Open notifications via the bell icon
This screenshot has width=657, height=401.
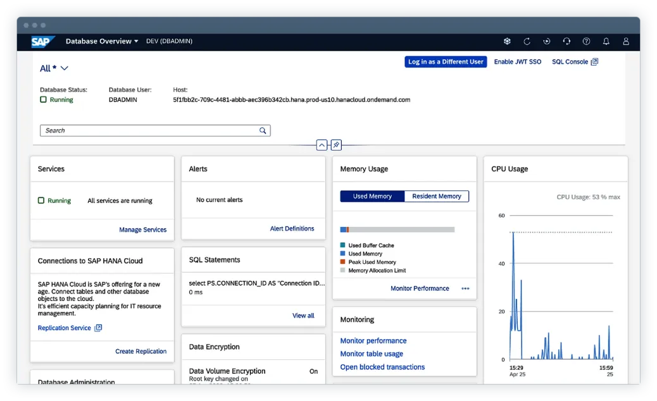tap(606, 41)
